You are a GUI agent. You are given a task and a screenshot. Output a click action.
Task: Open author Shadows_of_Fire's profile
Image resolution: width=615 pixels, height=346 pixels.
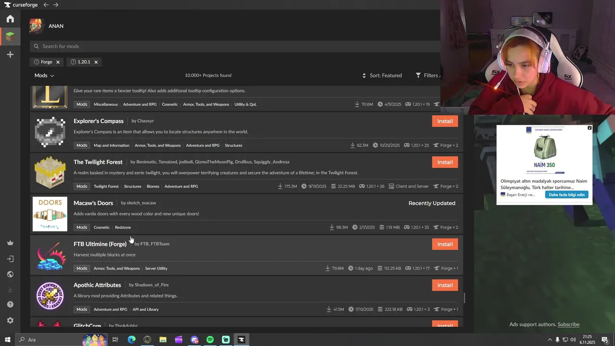(151, 285)
